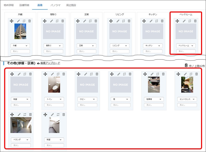Image resolution: width=206 pixels, height=152 pixels.
Task: Delete the 庭 card image
Action: click(x=130, y=74)
